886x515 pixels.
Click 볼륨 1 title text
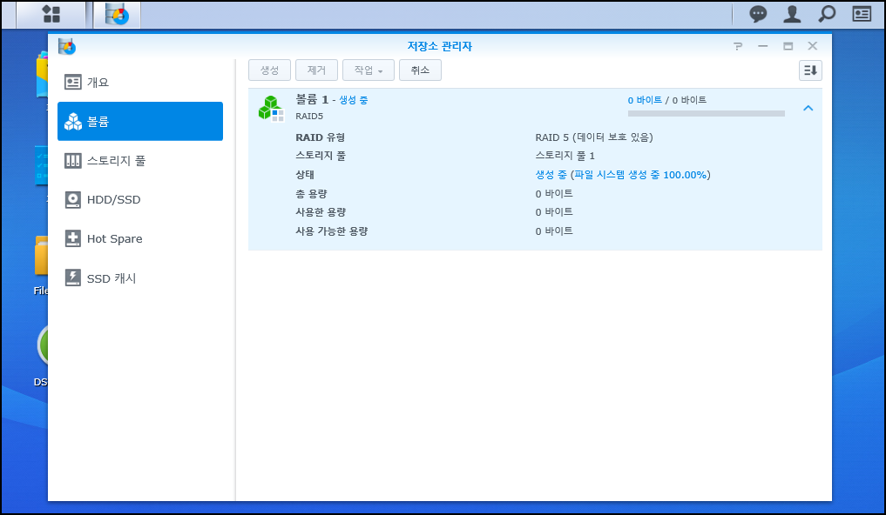point(312,100)
